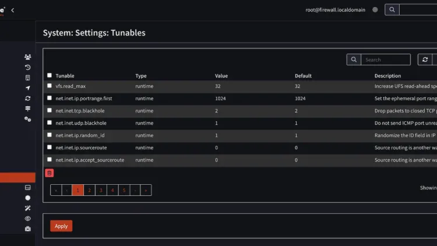Go to first page with « button

[x=56, y=190]
